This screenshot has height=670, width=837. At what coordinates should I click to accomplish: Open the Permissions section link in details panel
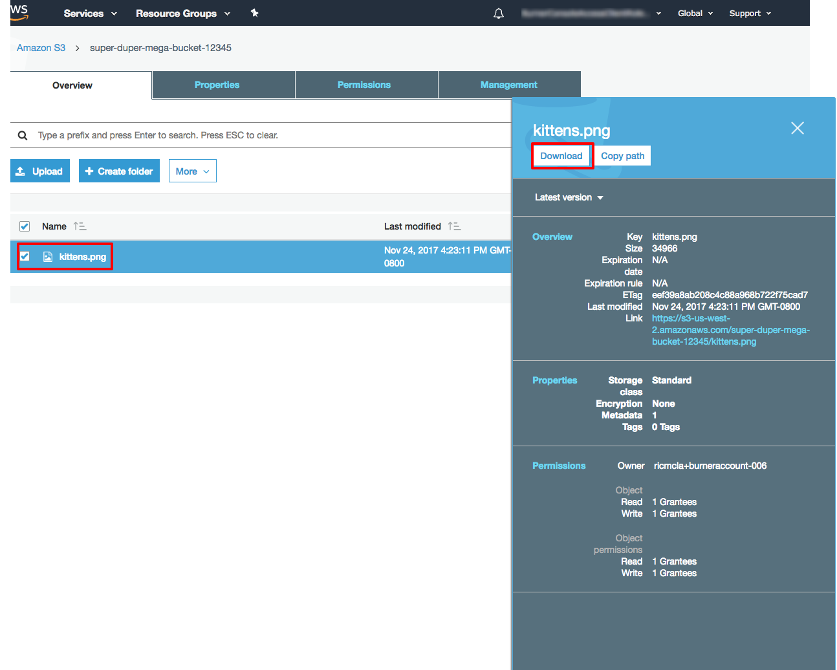[x=559, y=466]
